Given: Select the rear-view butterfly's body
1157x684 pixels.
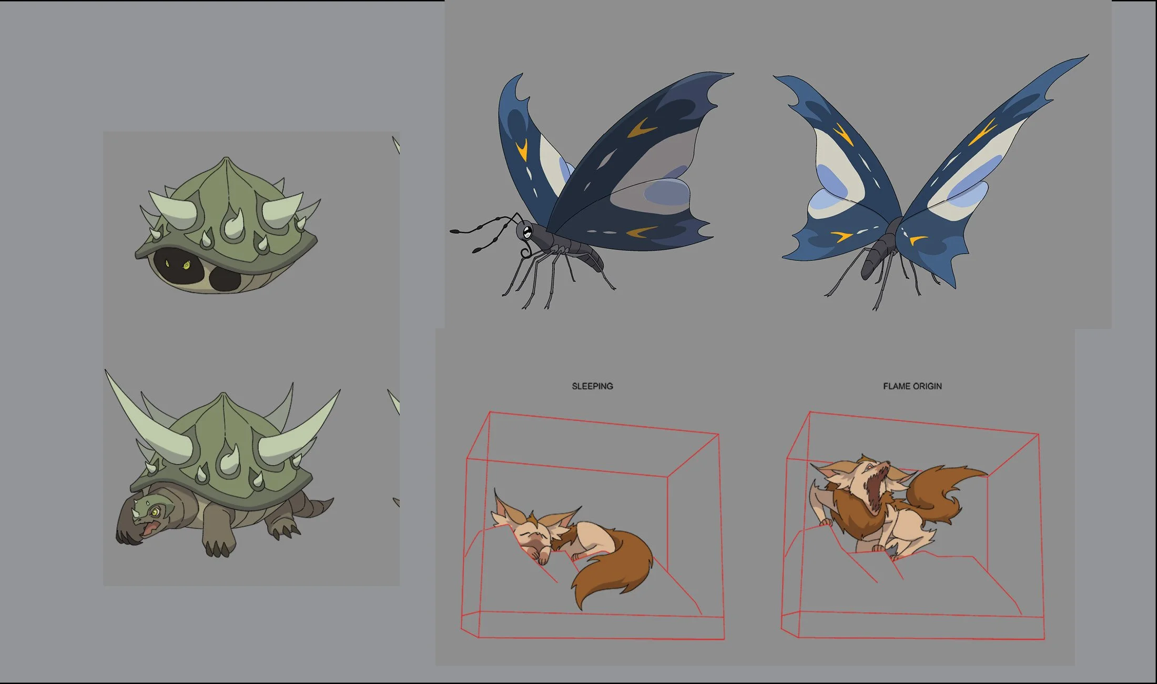Looking at the screenshot, I should coord(879,253).
